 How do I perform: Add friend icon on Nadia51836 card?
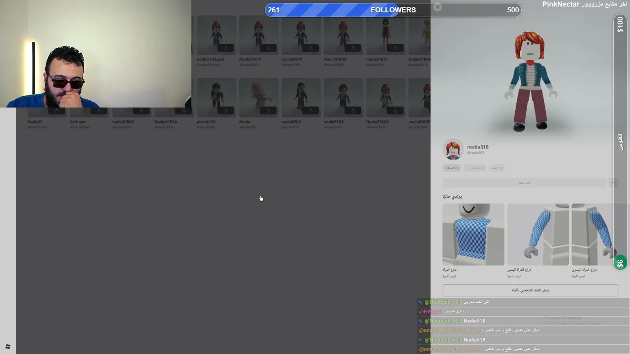coord(184,111)
